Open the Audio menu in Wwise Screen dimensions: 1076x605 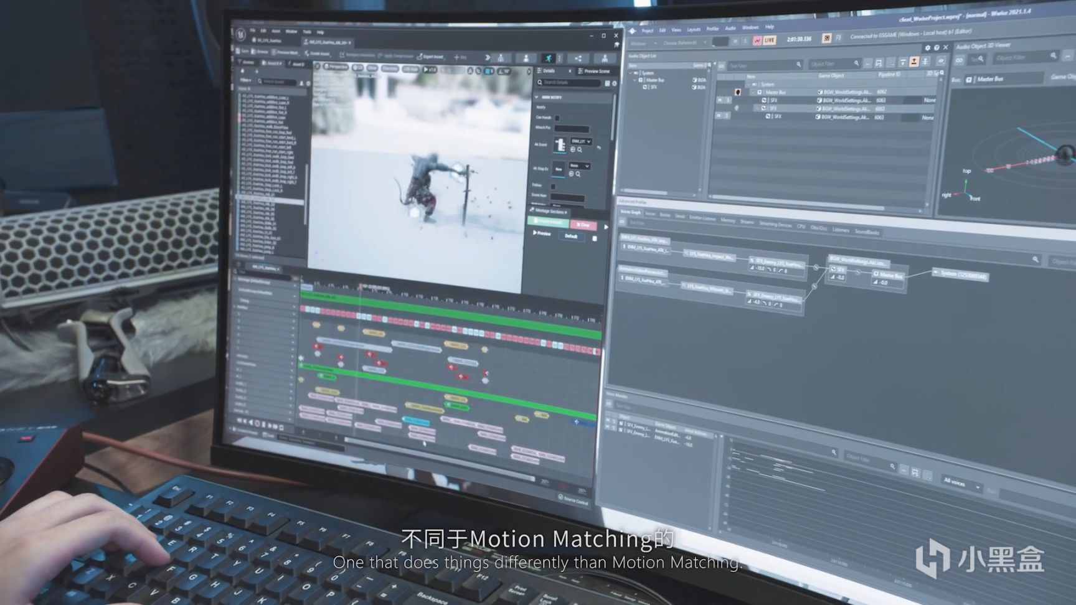pos(730,28)
